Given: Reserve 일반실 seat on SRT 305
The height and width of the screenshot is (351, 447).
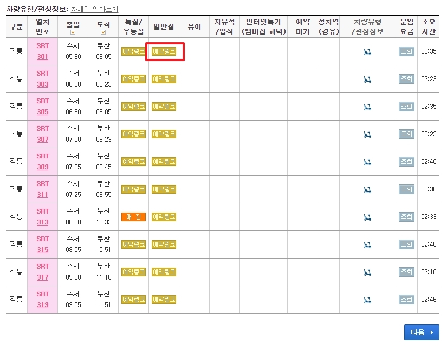Looking at the screenshot, I should [x=164, y=107].
